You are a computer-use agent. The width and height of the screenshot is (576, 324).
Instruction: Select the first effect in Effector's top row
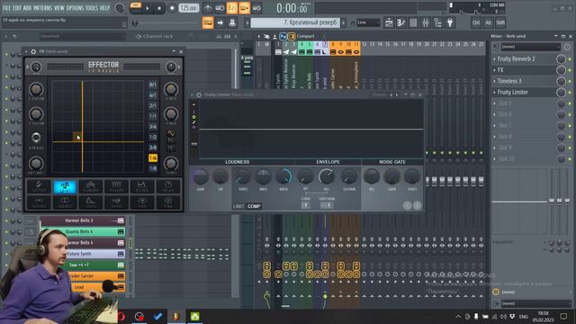click(x=39, y=186)
